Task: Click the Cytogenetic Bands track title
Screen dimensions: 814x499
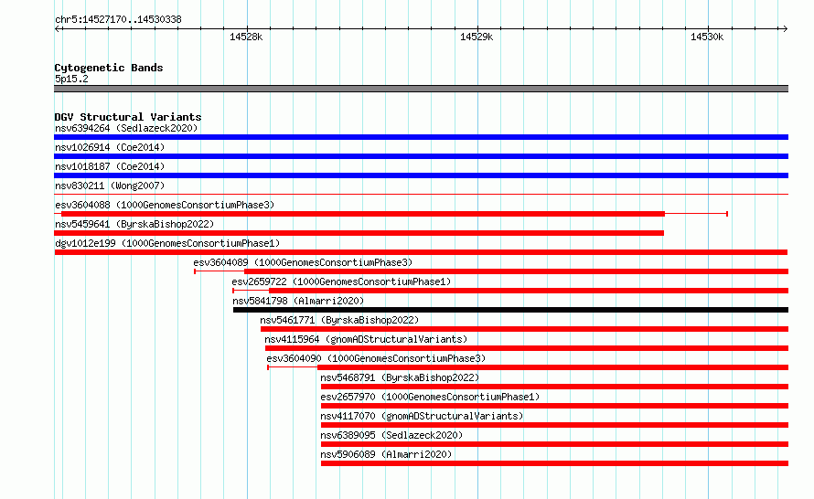Action: [x=109, y=68]
